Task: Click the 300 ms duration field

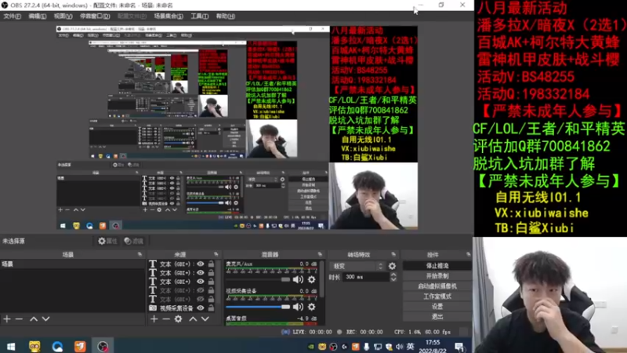Action: 365,277
